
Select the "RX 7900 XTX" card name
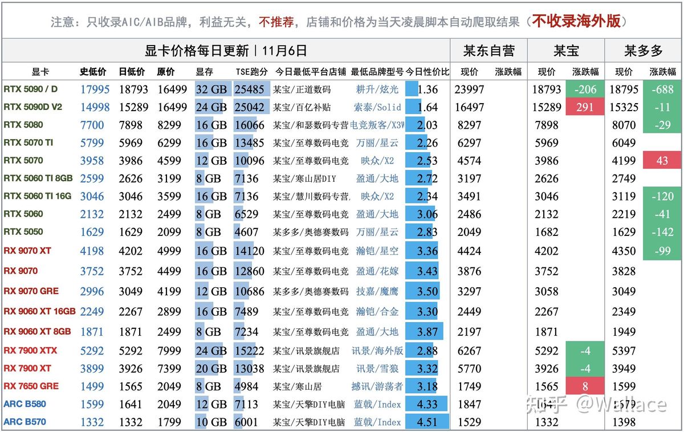tap(30, 350)
